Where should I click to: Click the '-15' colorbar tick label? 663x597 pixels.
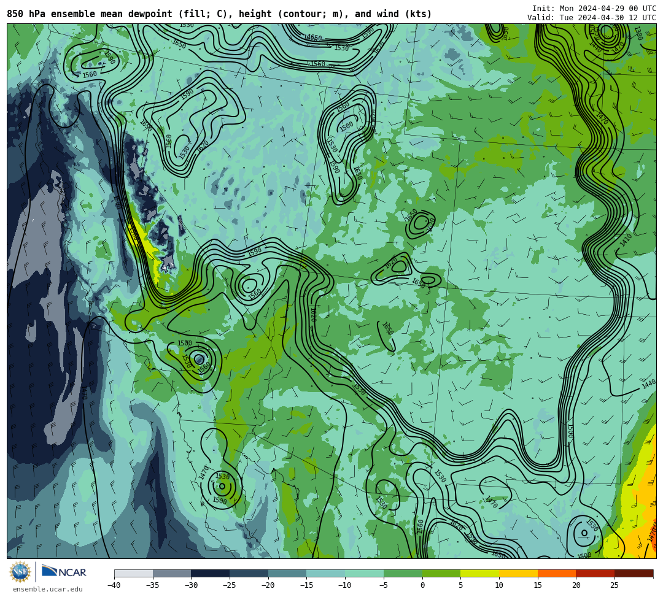pyautogui.click(x=306, y=585)
